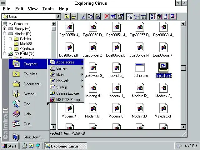Open Settings in Start menu

[29, 94]
